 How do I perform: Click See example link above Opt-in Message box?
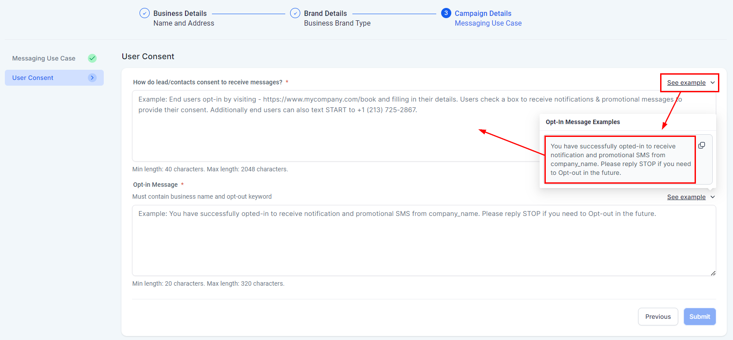(686, 197)
